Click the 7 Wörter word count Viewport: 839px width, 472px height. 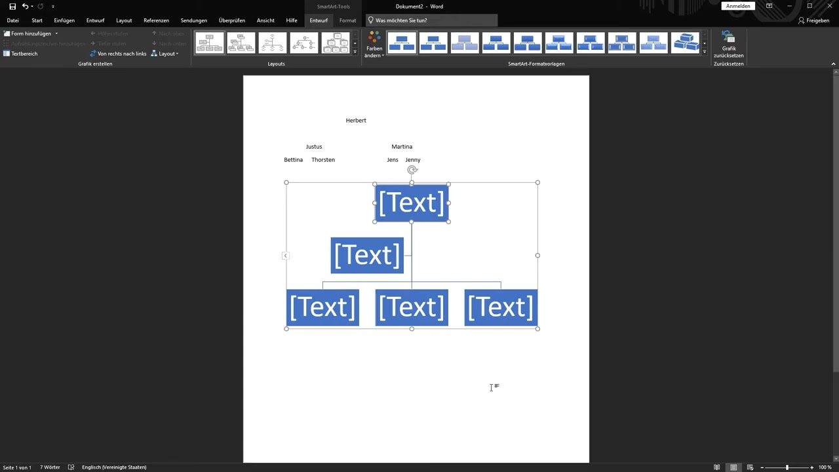pyautogui.click(x=50, y=467)
